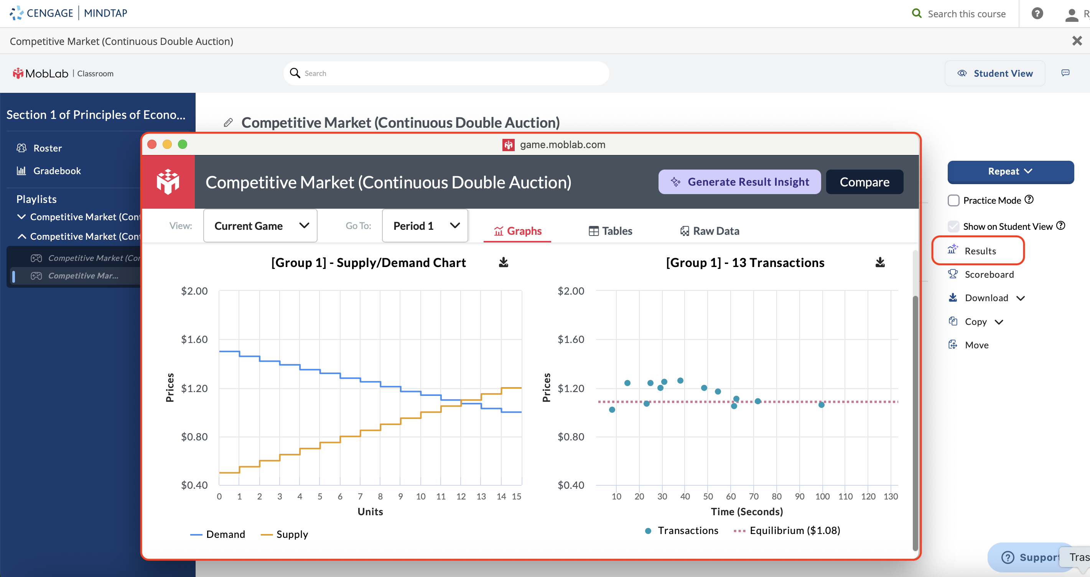1090x577 pixels.
Task: Click the Support help button
Action: (x=1029, y=557)
